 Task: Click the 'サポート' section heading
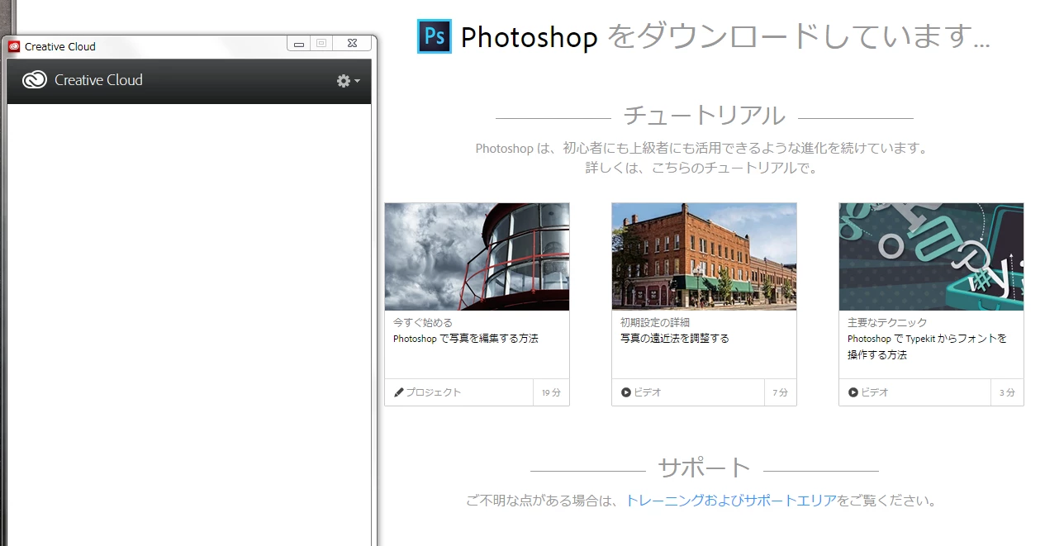(x=704, y=468)
